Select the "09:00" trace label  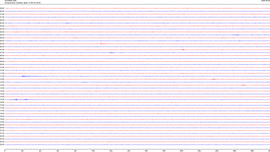[x=2, y=62]
